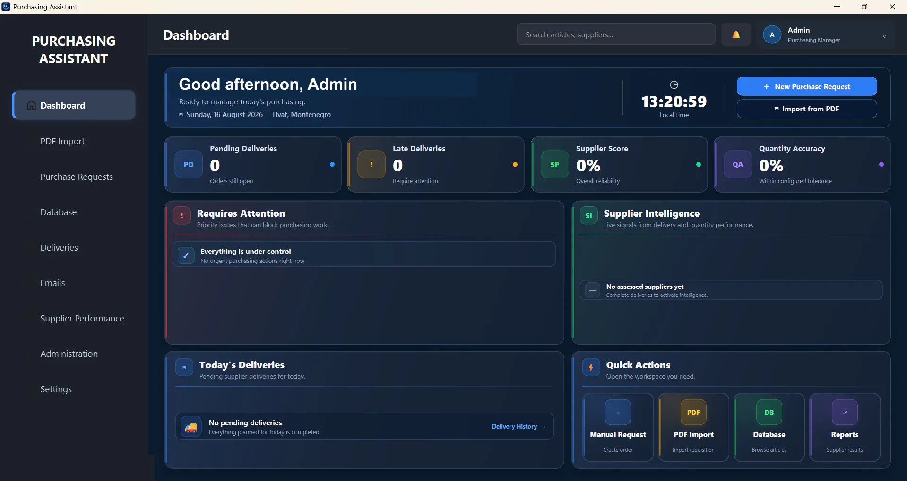
Task: Click the Import from PDF button
Action: point(807,109)
